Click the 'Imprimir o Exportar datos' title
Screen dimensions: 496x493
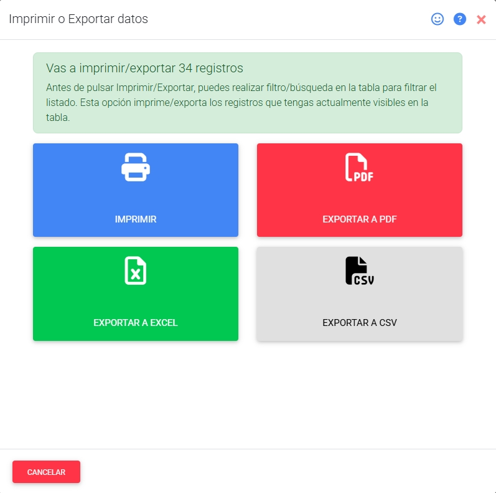coord(78,19)
